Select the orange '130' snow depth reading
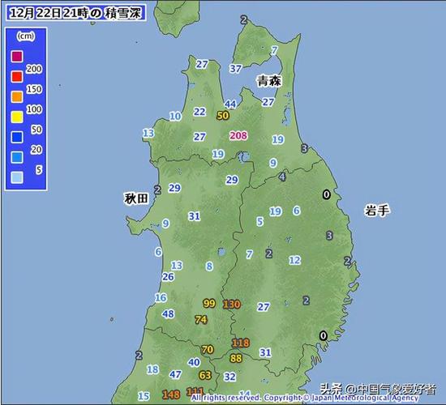 click(232, 305)
